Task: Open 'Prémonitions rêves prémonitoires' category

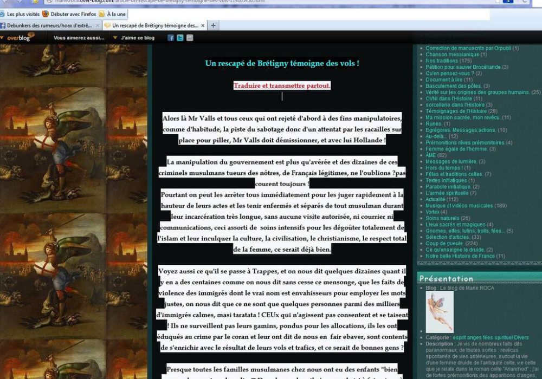Action: click(x=465, y=142)
